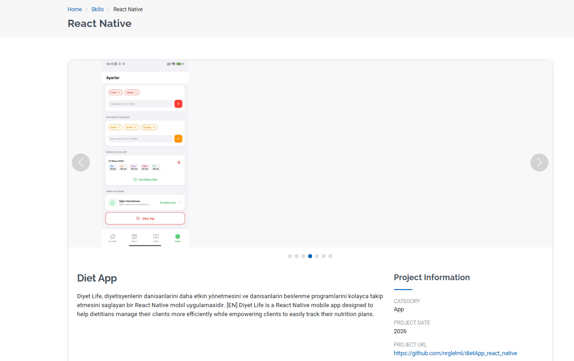Screen dimensions: 574x361
Task: Click the calendar tab icon in app screenshot
Action: pyautogui.click(x=134, y=237)
